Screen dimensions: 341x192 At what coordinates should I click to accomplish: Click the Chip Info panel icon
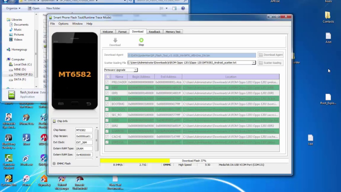click(54, 121)
